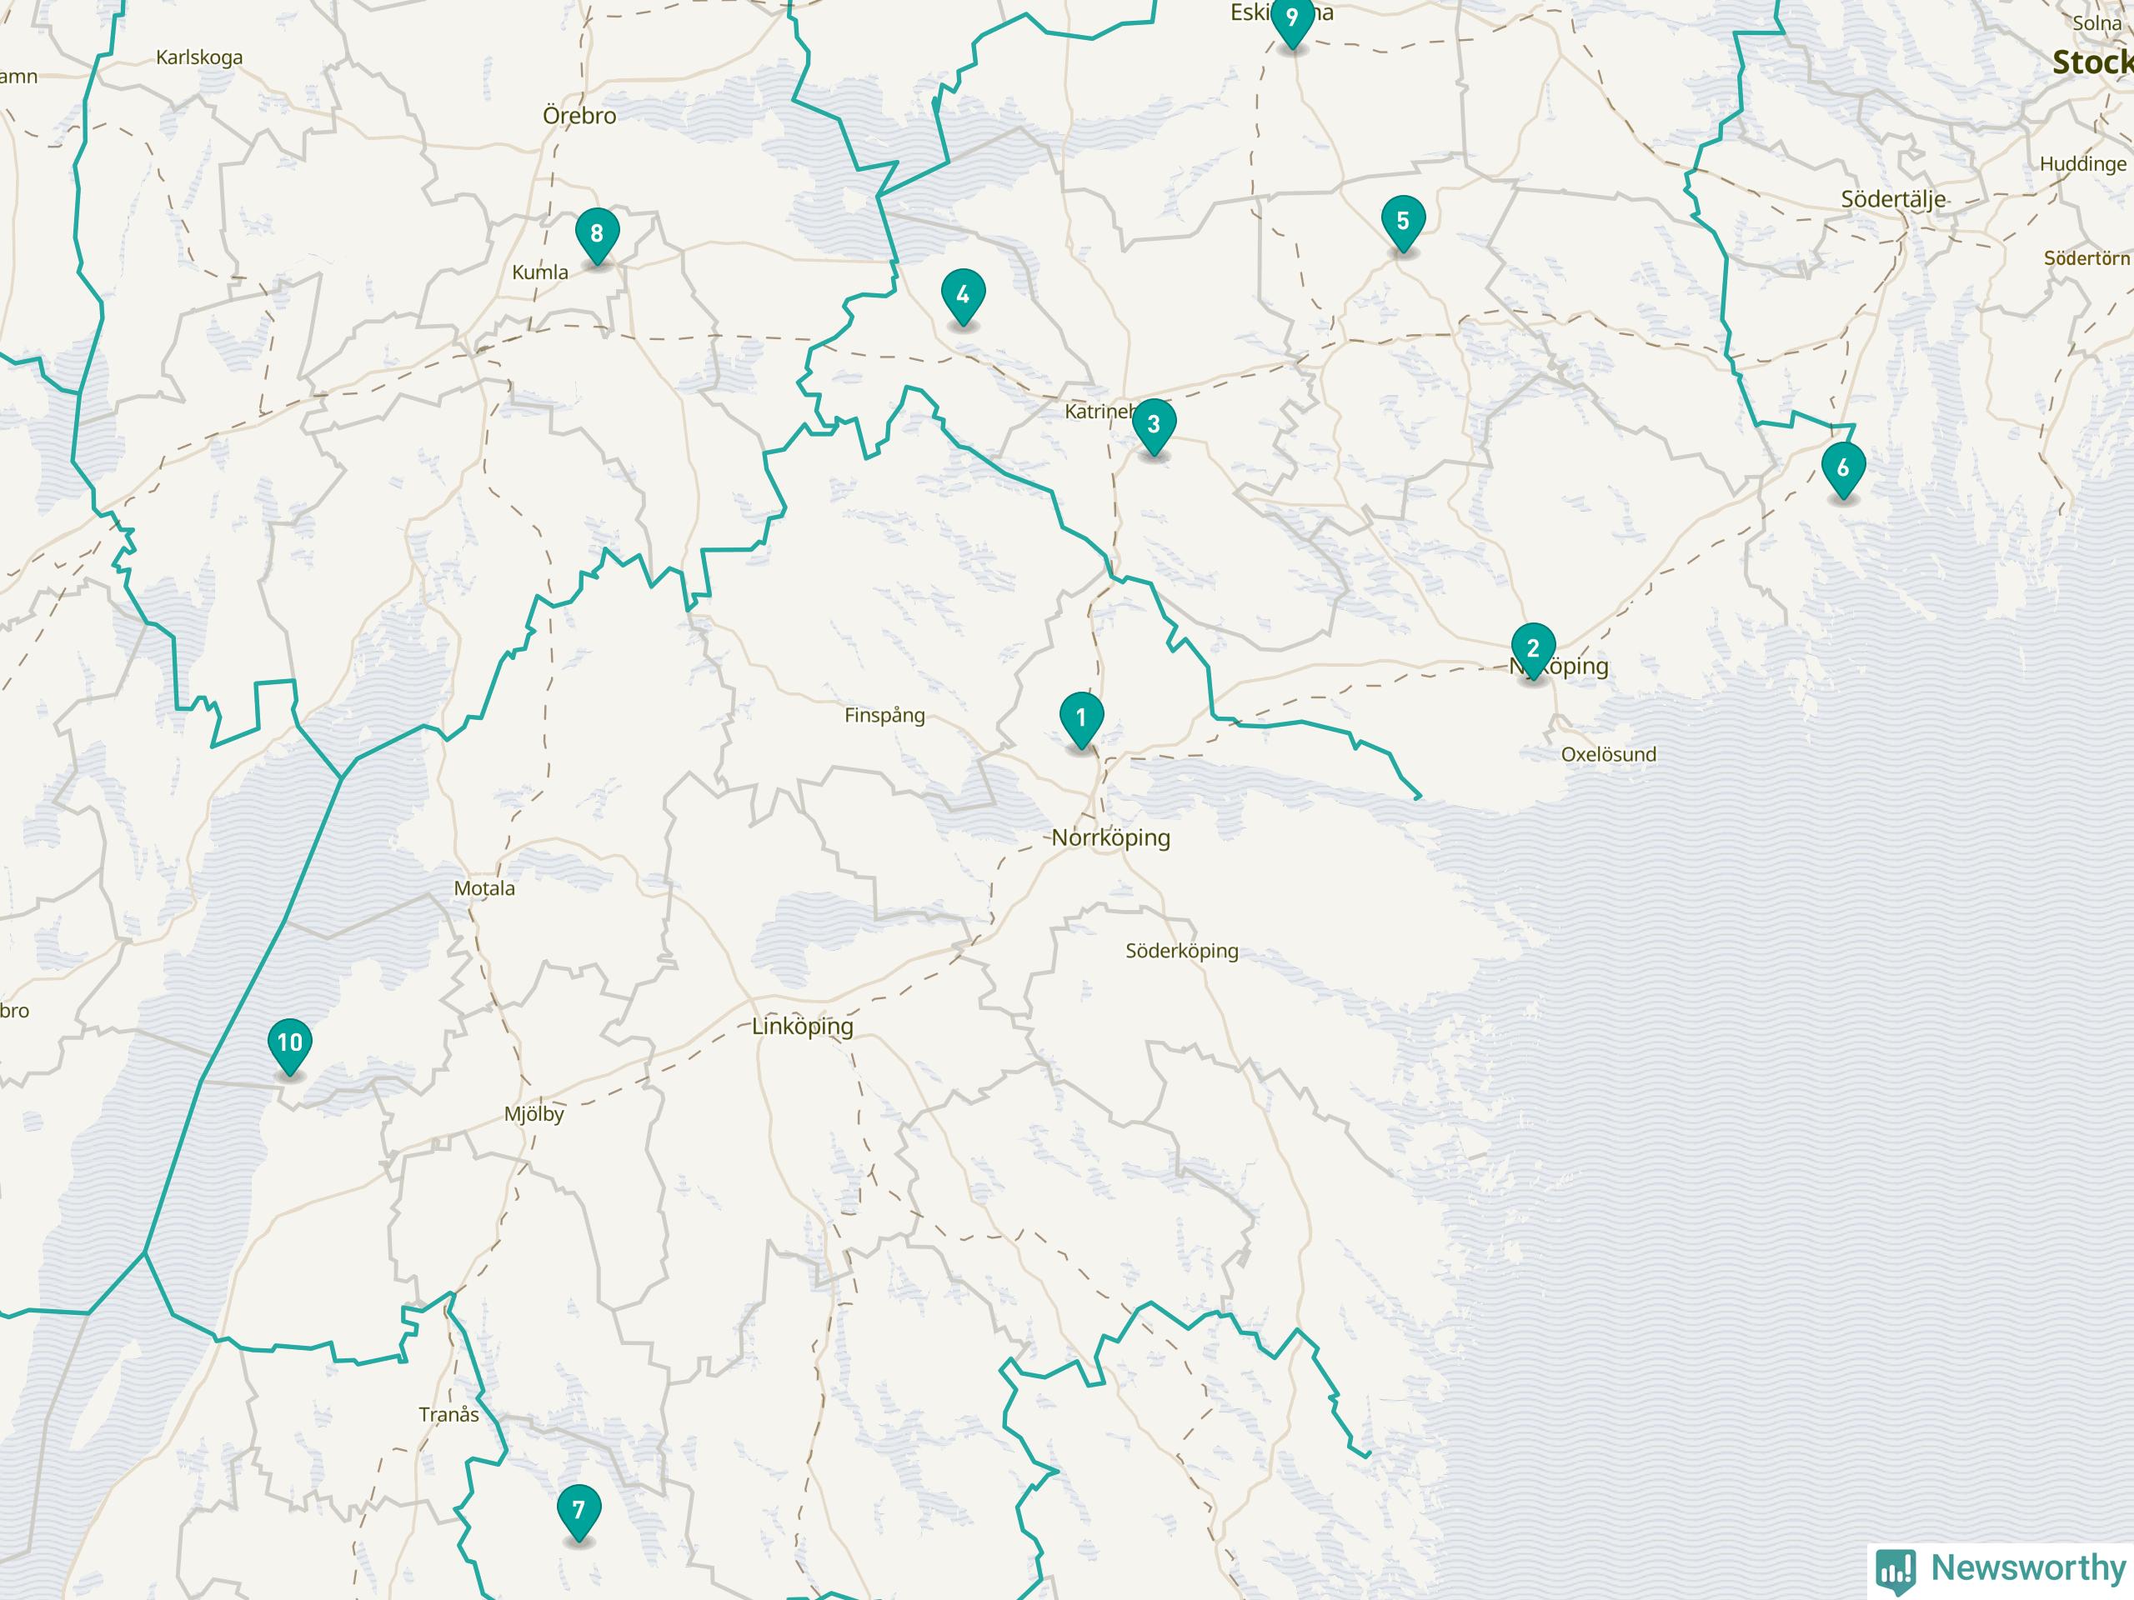Select marker 10 by the lake

pos(289,1042)
